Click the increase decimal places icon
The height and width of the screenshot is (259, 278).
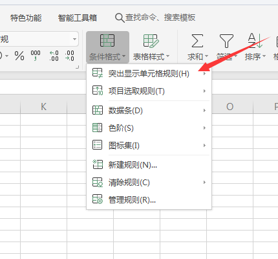point(54,56)
